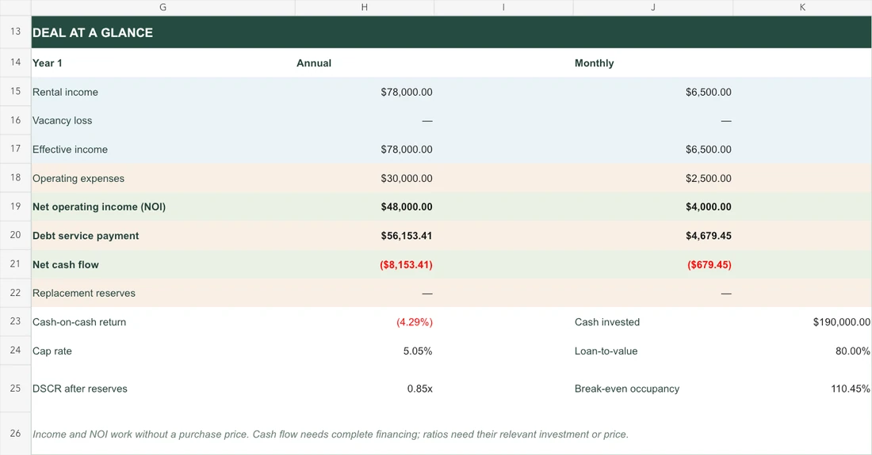Image resolution: width=872 pixels, height=455 pixels.
Task: Select column K header
Action: 802,7
